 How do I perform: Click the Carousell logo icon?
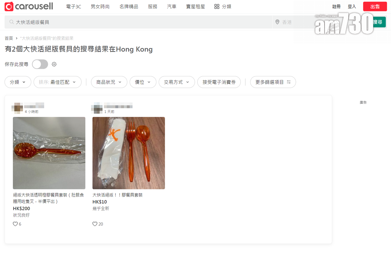[x=9, y=6]
